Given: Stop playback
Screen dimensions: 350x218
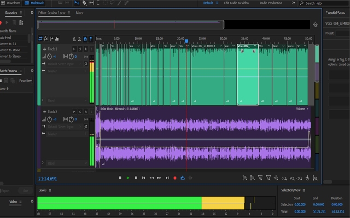Looking at the screenshot, I should 120,178.
